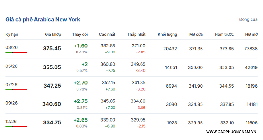This screenshot has height=140, width=263.
Task: Select the 'Thay đổi' column header
Action: (80, 34)
